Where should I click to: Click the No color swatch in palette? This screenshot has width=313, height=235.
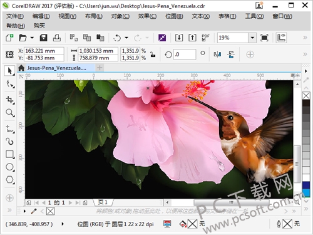tap(306, 96)
